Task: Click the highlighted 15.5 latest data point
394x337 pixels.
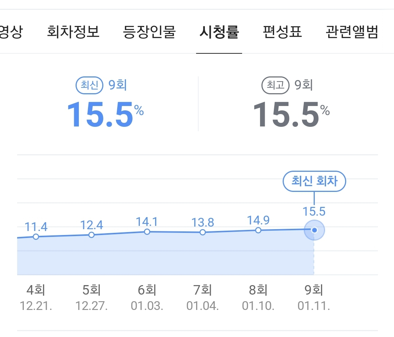Action: point(314,230)
